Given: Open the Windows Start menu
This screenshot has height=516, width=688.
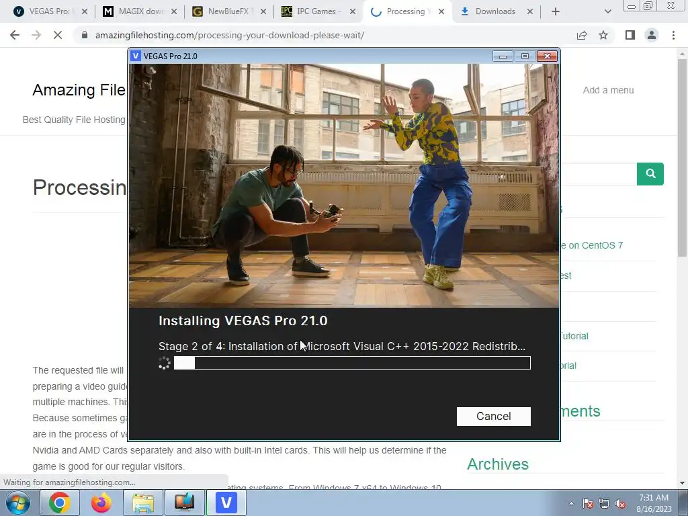Looking at the screenshot, I should click(18, 503).
